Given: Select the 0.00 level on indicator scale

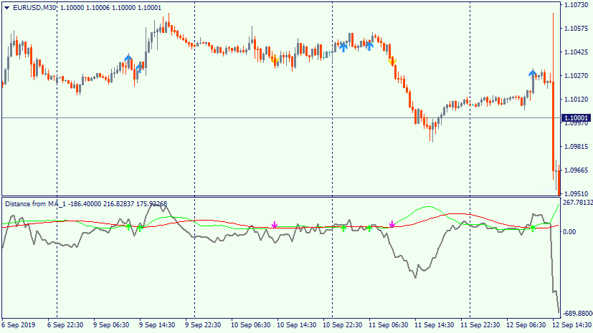Looking at the screenshot, I should tap(571, 231).
